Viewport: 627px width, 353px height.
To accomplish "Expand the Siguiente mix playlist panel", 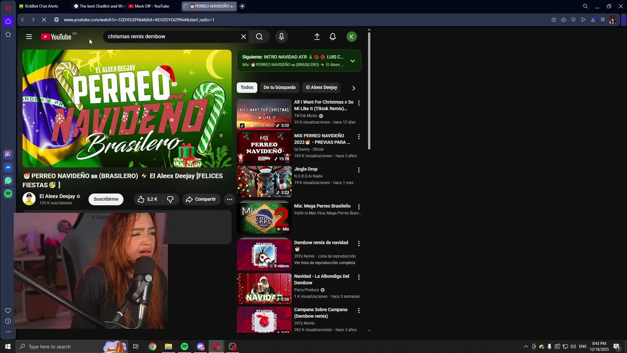I will coord(352,61).
